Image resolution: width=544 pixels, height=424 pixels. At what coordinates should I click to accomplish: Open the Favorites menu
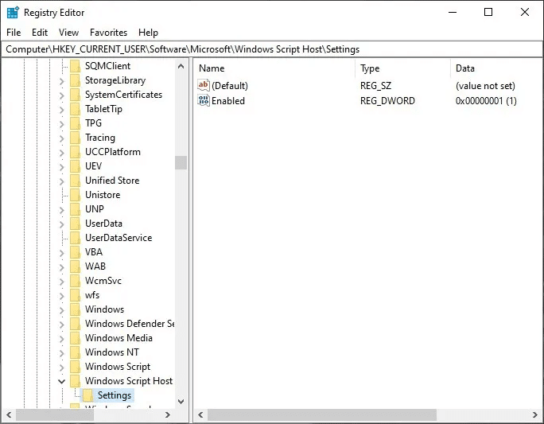(x=108, y=33)
